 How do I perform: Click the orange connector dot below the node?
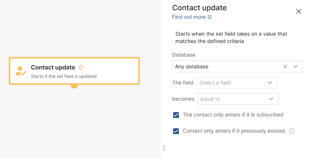click(74, 86)
